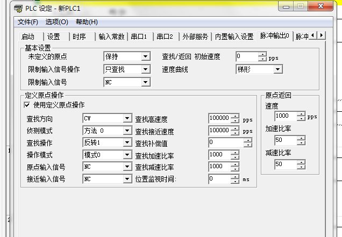Switch to the 串口1 tab
342x237 pixels.
[138, 37]
